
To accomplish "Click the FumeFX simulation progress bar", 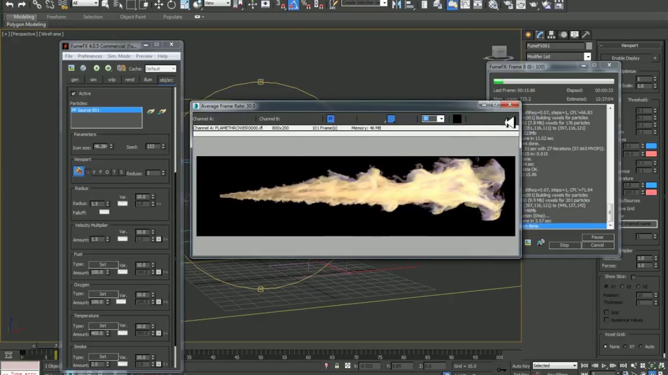I will pyautogui.click(x=554, y=81).
